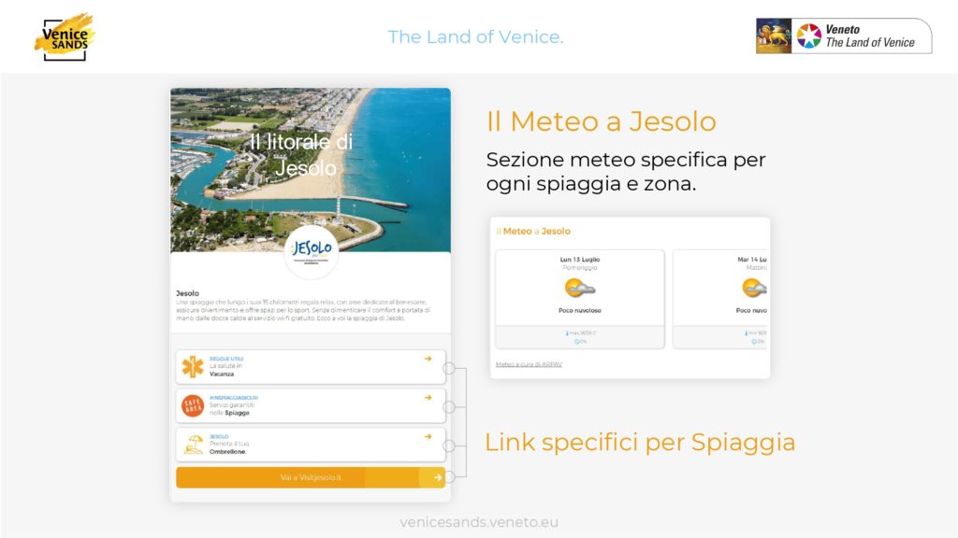Click the 'venicesands.veneto.eu' footer text
Viewport: 958px width, 538px height.
point(479,522)
